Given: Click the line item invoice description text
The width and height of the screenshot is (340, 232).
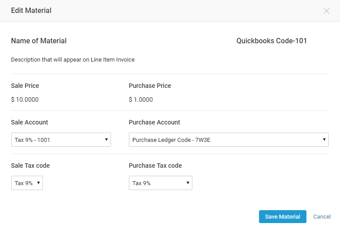Looking at the screenshot, I should 73,59.
